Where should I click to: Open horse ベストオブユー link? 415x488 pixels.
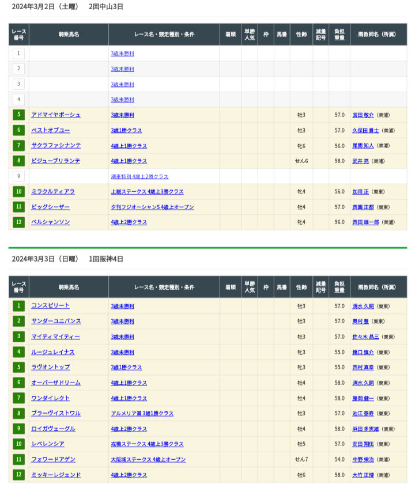[x=51, y=130]
